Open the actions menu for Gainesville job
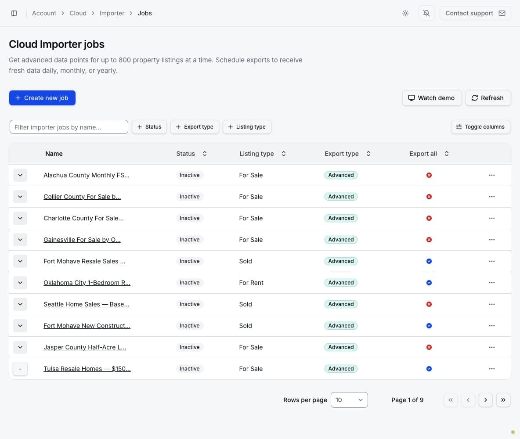 tap(491, 240)
